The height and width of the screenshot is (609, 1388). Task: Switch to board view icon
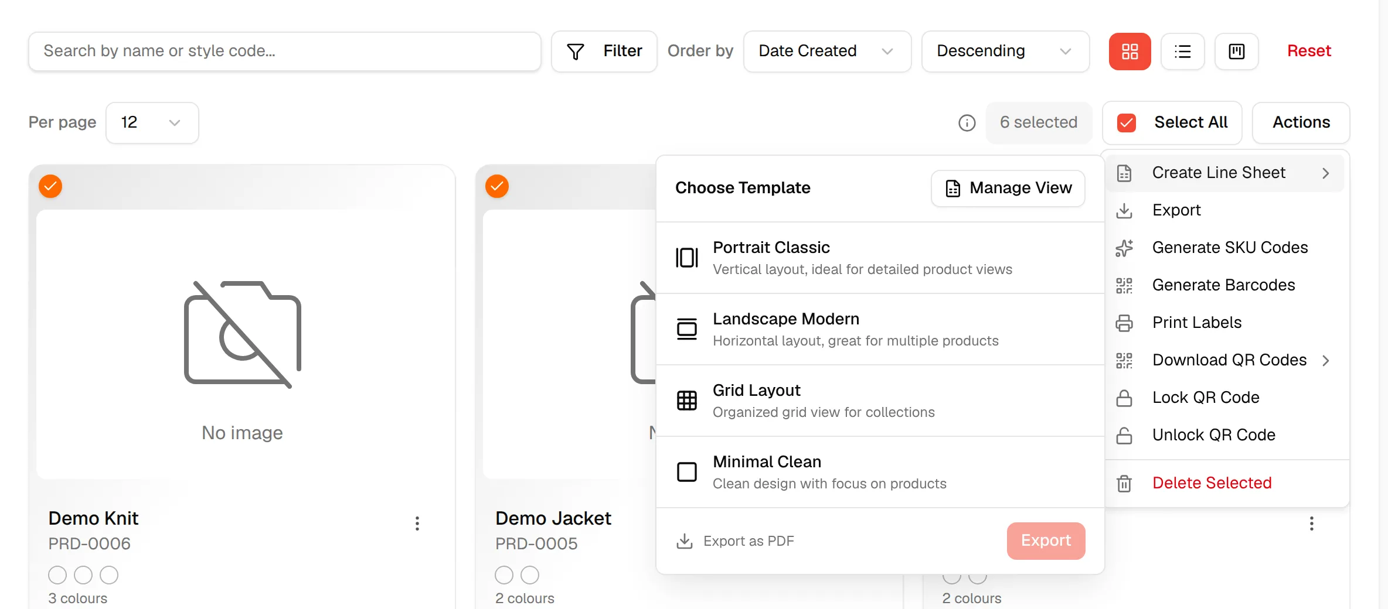1236,52
